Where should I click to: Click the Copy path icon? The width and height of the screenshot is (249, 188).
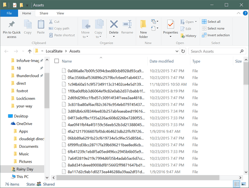pos(51,29)
